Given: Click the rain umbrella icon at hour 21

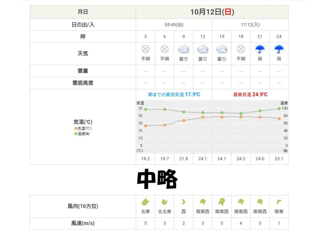Looking at the screenshot, I should point(260,50).
